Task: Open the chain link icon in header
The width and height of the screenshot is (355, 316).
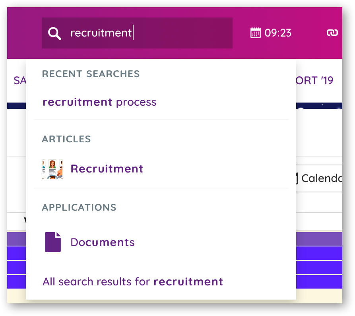Action: (332, 33)
